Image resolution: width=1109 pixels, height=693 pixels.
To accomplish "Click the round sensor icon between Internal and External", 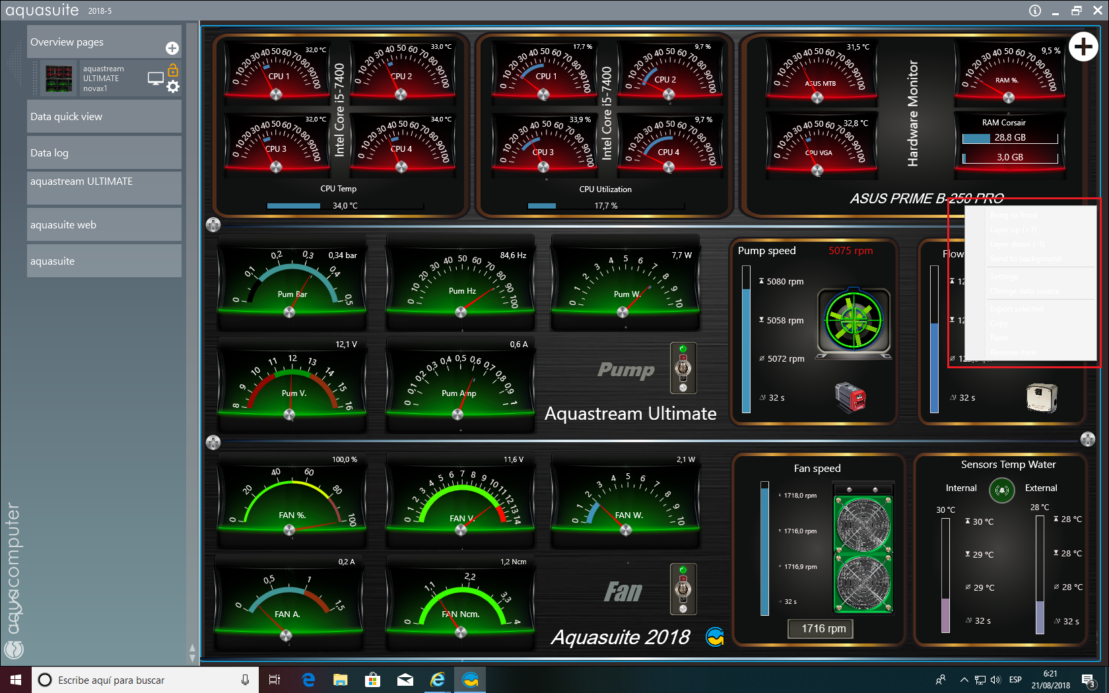I will pyautogui.click(x=1001, y=490).
